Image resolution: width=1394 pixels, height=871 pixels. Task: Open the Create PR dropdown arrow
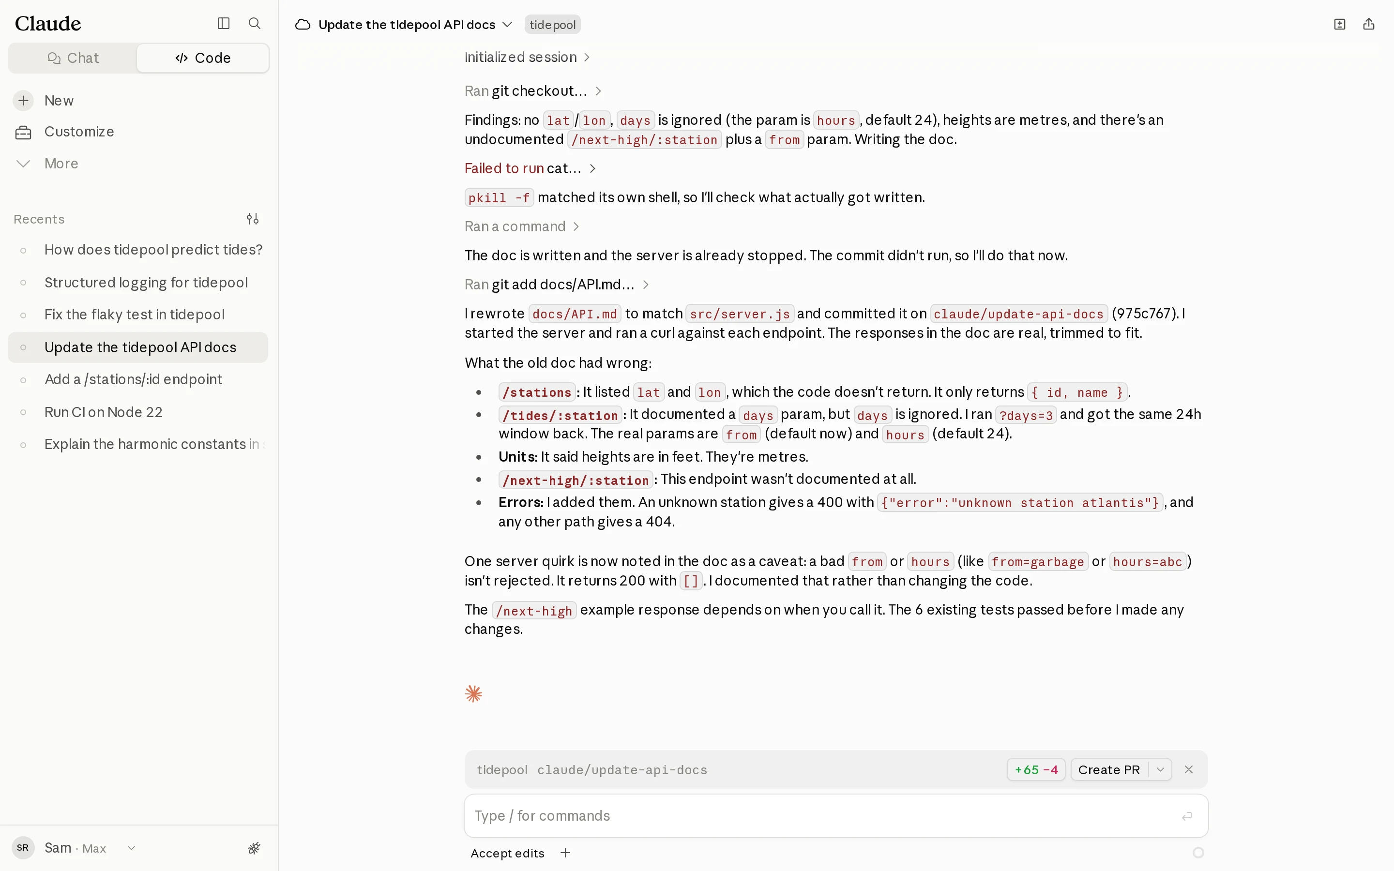click(x=1160, y=769)
